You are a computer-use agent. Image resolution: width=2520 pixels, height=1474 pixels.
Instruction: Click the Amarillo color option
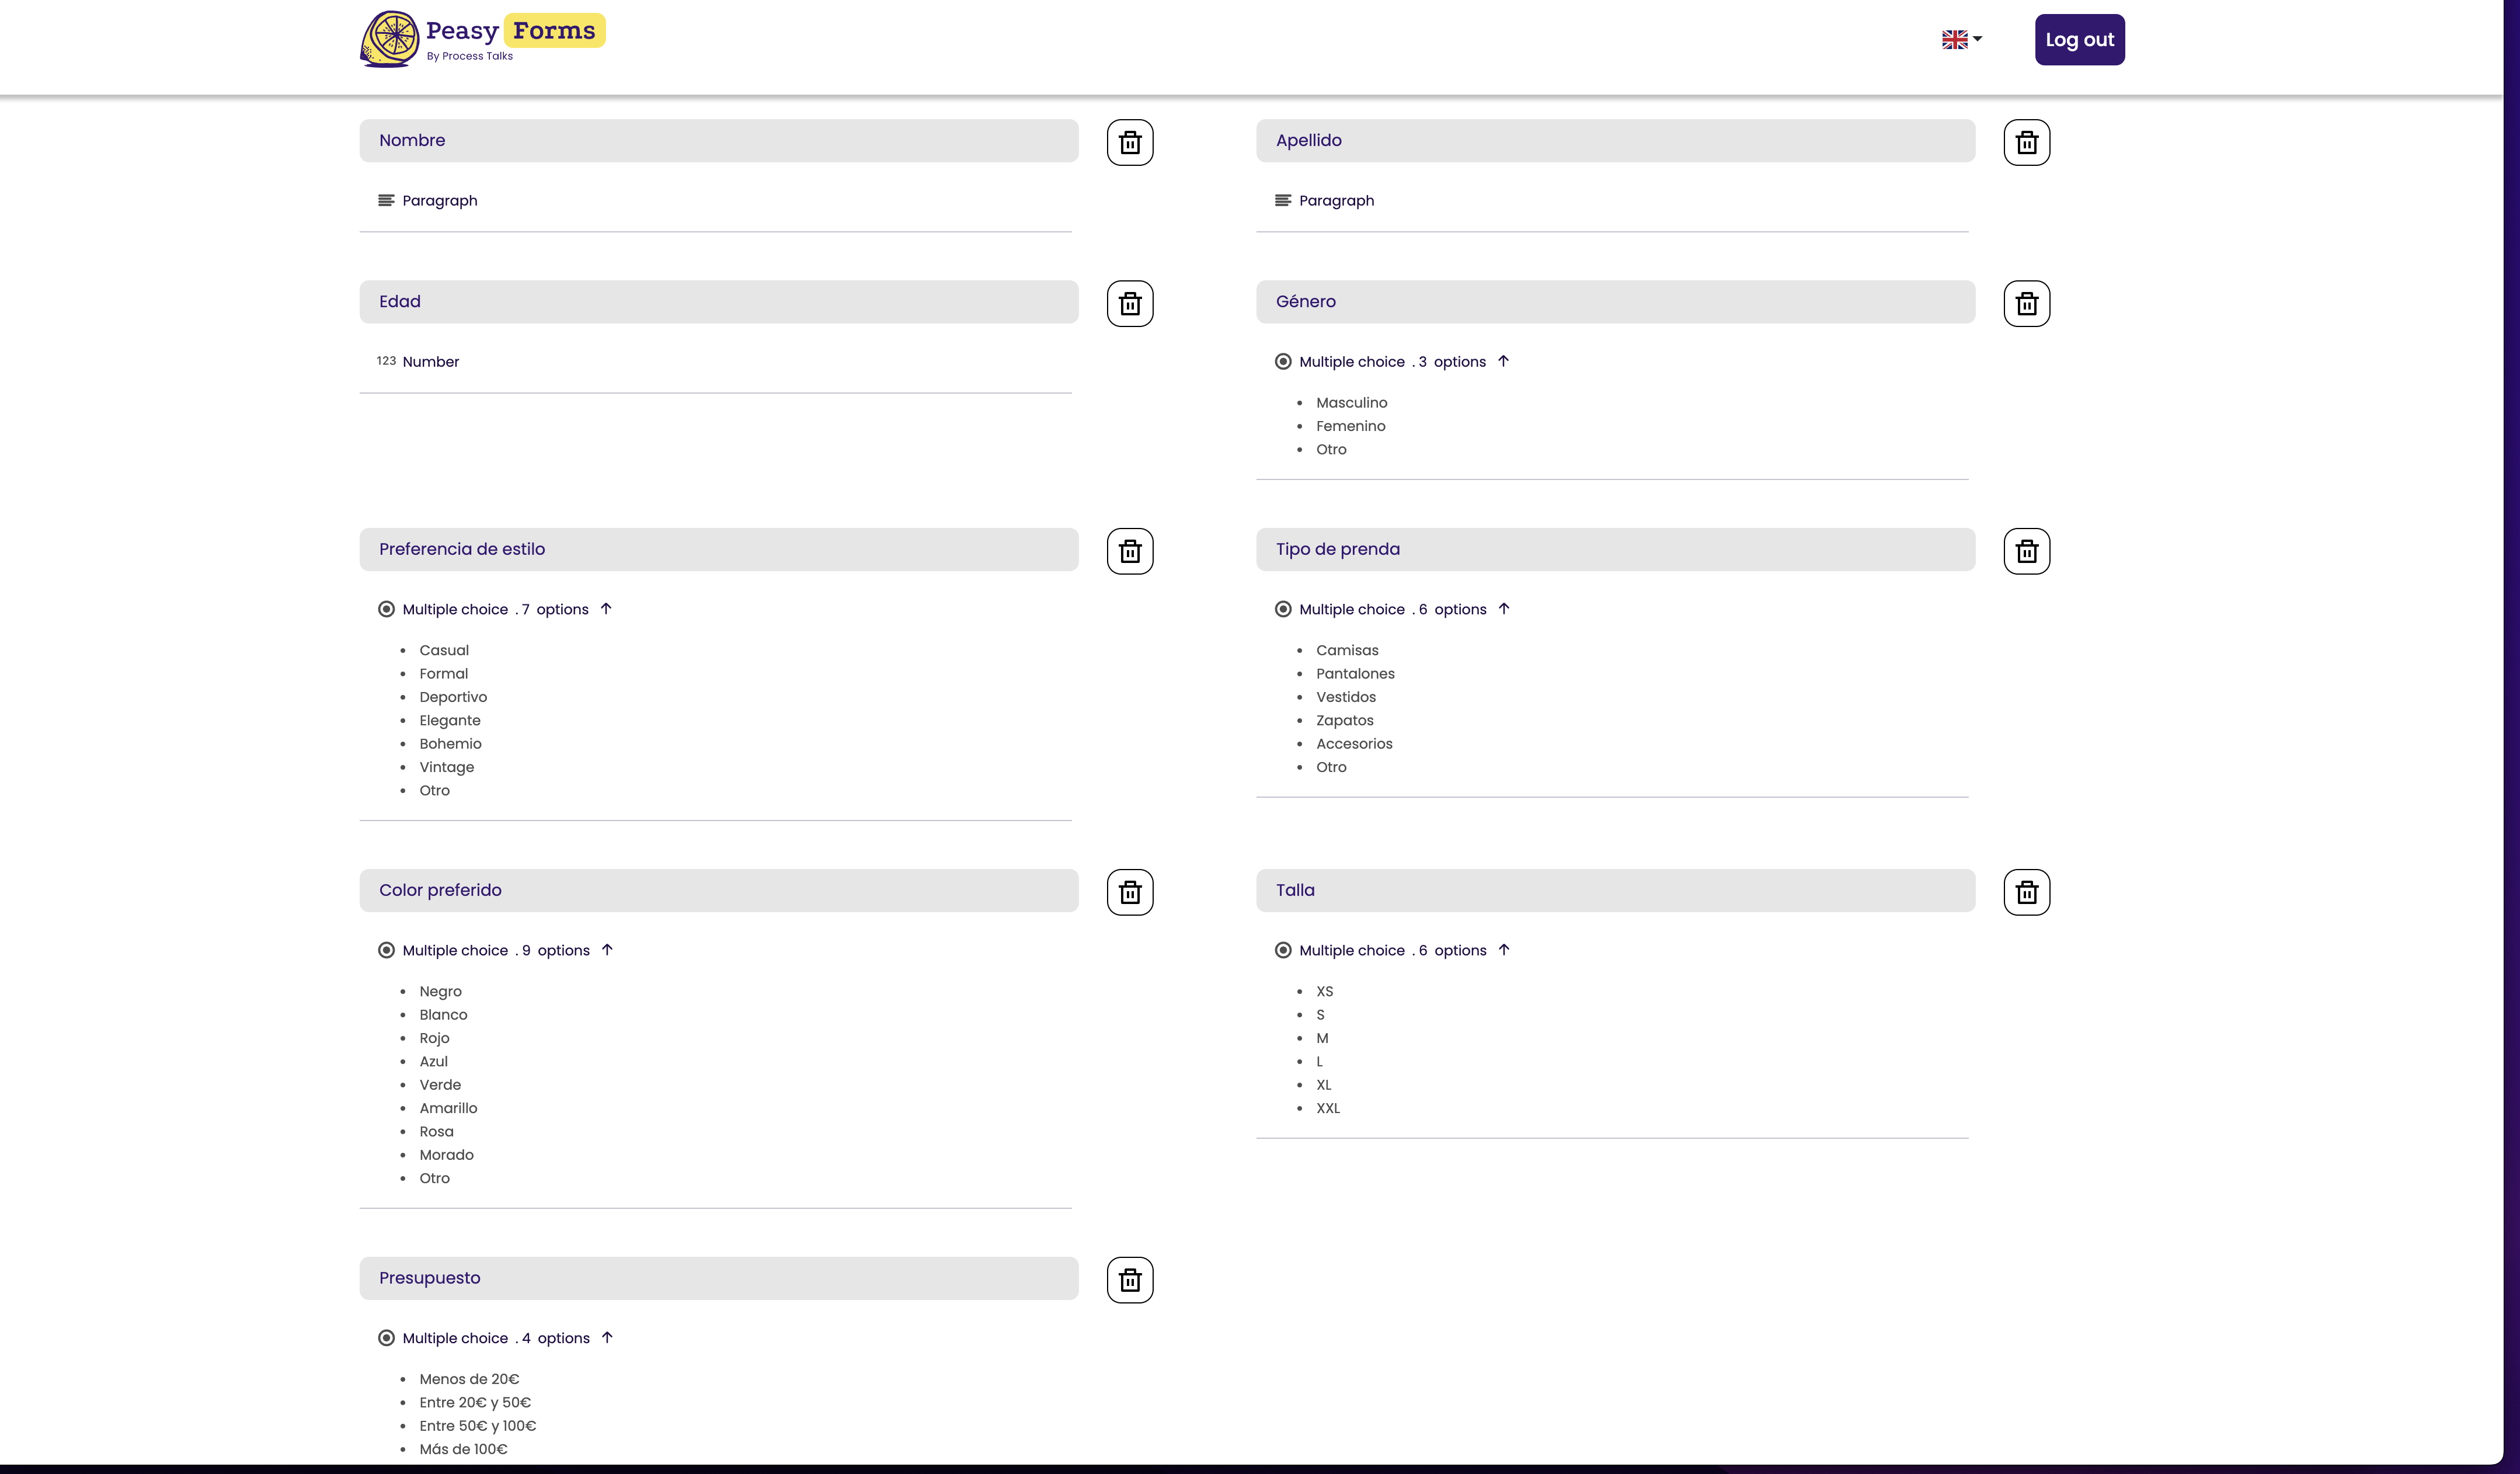448,1108
